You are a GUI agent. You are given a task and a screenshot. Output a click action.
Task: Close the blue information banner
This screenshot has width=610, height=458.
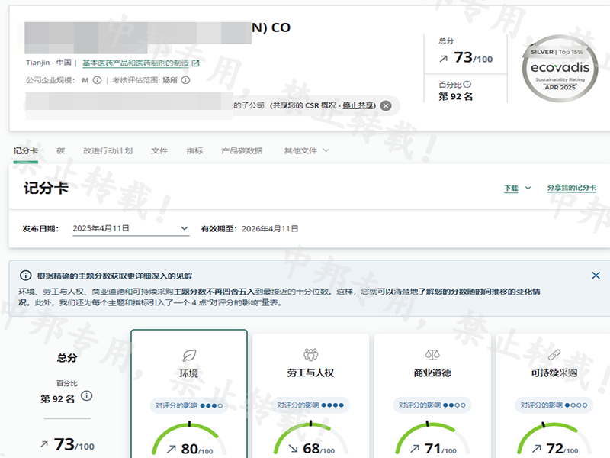pos(596,276)
